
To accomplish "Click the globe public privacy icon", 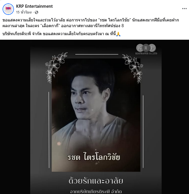I will [36, 12].
